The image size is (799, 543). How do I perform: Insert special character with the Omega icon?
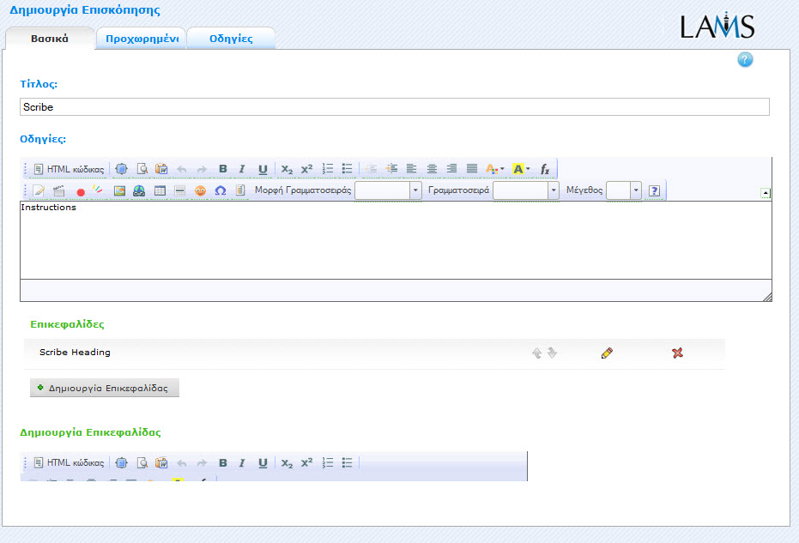221,190
